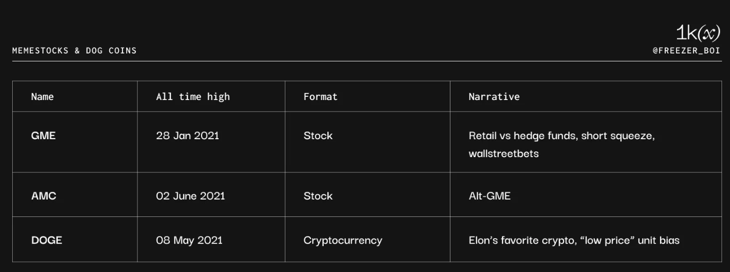730x272 pixels.
Task: Click the Format column header
Action: [x=320, y=97]
